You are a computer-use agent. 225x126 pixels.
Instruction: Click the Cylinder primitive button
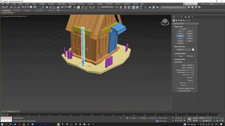point(180,36)
